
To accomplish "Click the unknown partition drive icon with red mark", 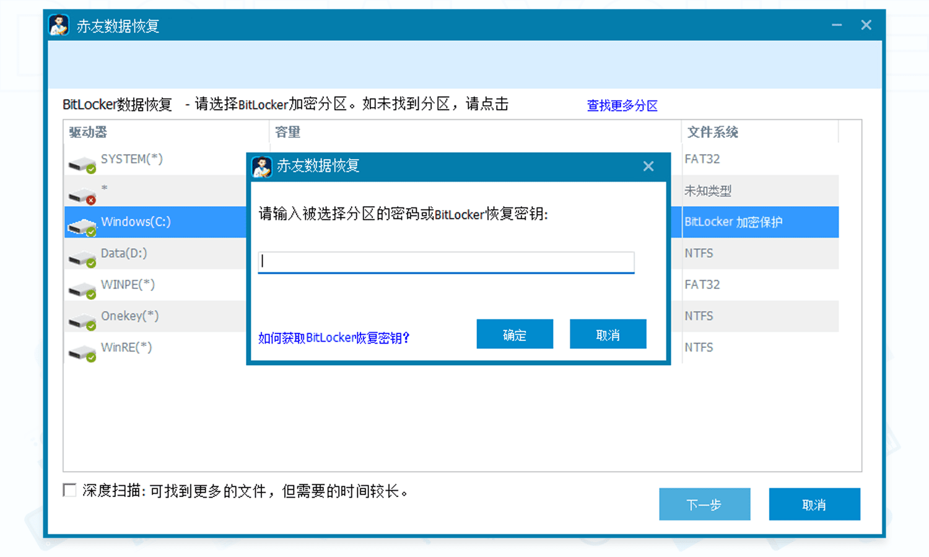I will [82, 196].
